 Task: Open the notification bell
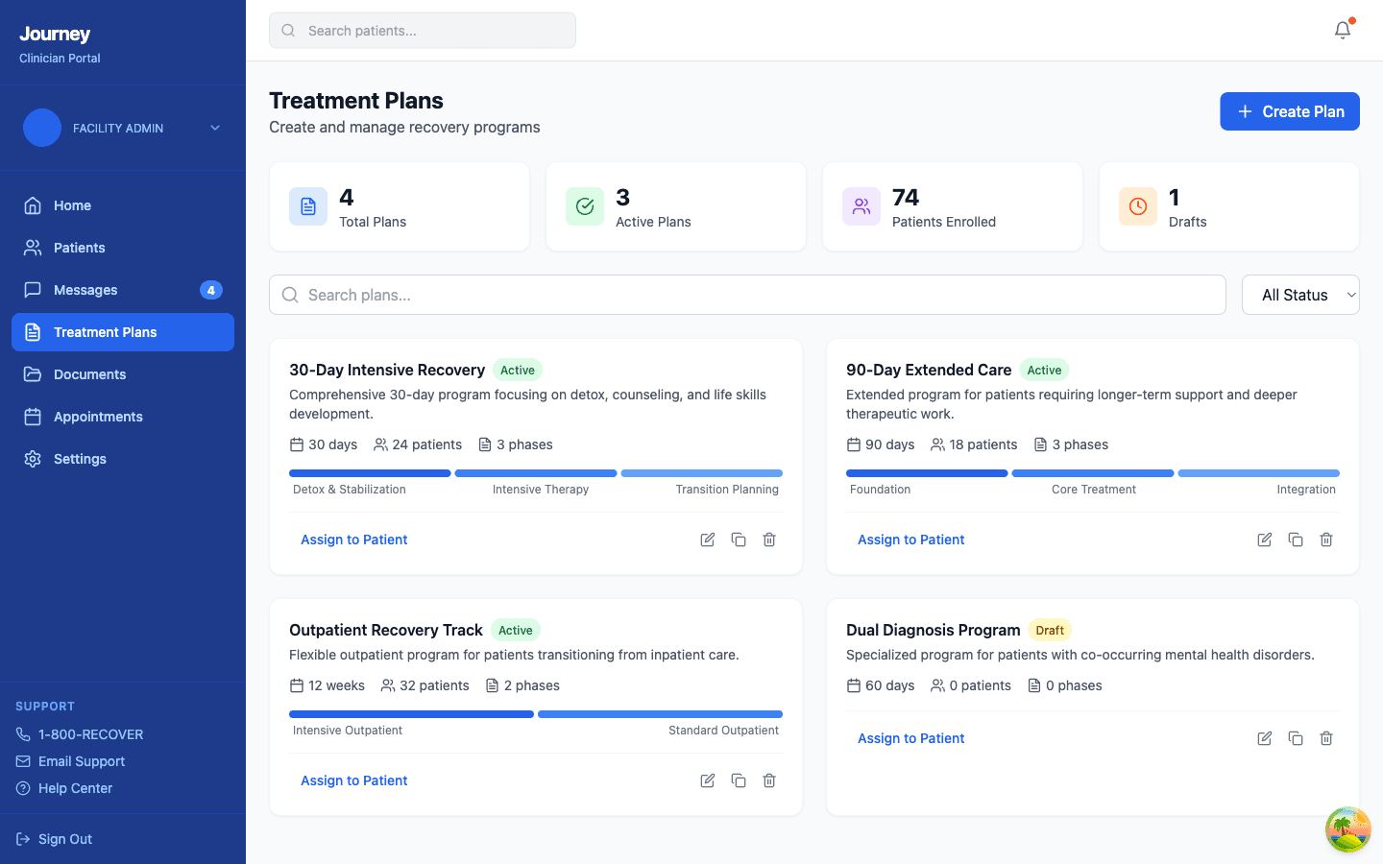pyautogui.click(x=1342, y=30)
